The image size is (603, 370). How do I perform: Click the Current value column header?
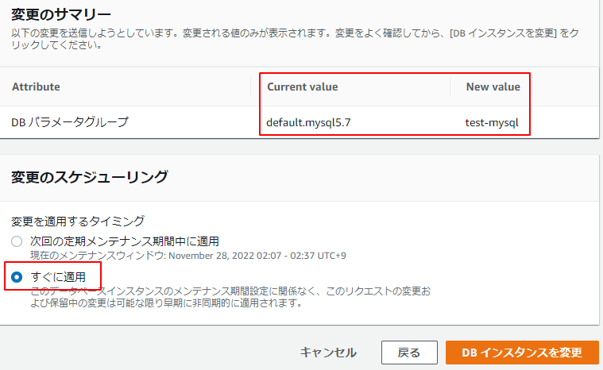point(302,87)
